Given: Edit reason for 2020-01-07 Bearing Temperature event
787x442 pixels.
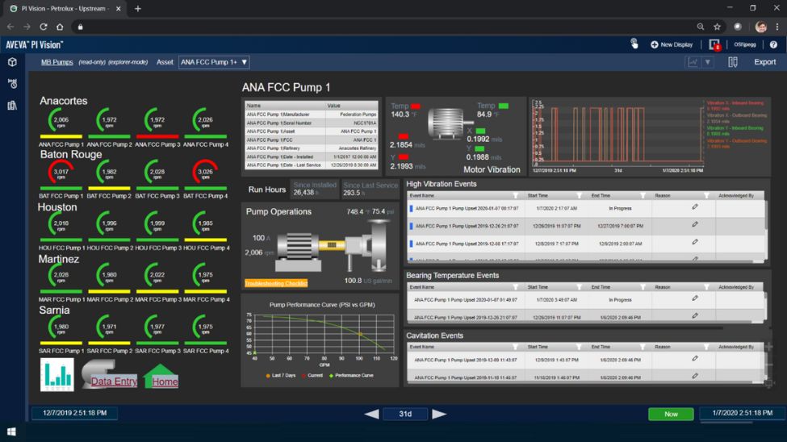Looking at the screenshot, I should tap(695, 298).
